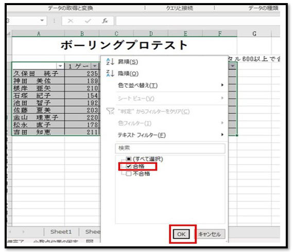The height and width of the screenshot is (252, 295).
Task: Click the clear filter funnel icon
Action: [110, 111]
